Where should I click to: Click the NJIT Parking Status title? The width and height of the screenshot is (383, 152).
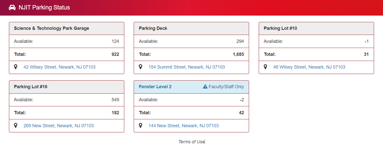tap(44, 8)
